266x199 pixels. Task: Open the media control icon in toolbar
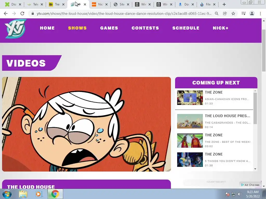point(243,13)
